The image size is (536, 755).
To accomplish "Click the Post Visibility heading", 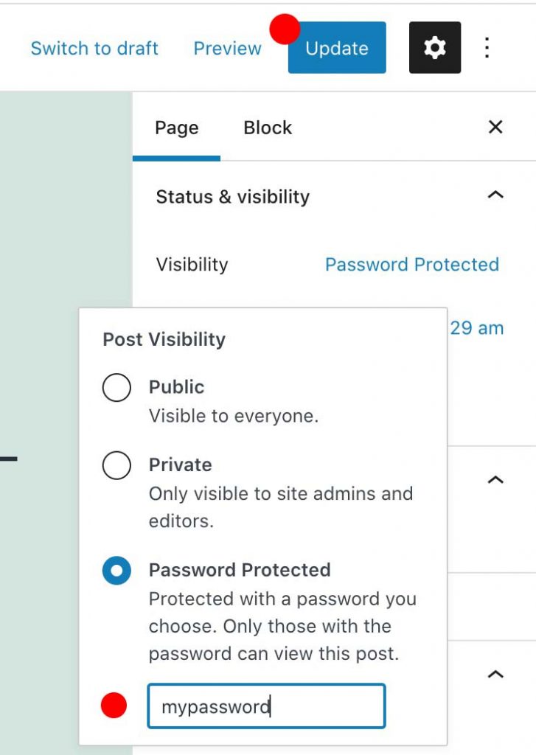I will [x=164, y=339].
